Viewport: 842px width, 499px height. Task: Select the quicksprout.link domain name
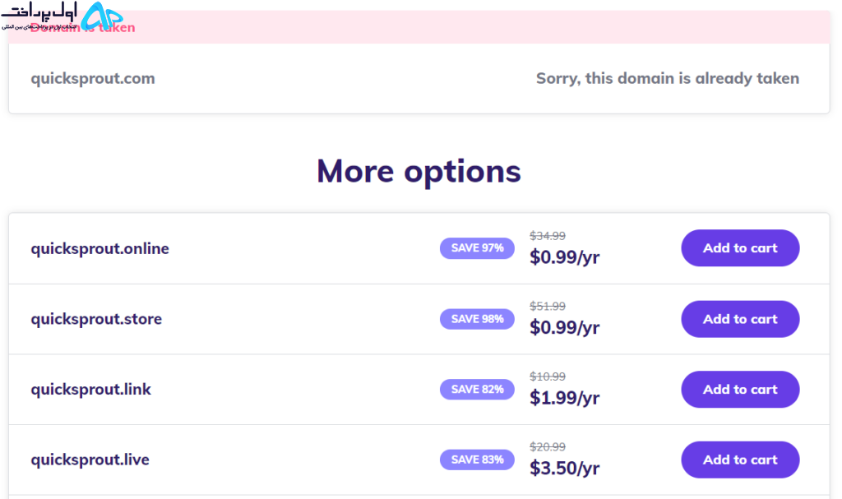pyautogui.click(x=90, y=390)
